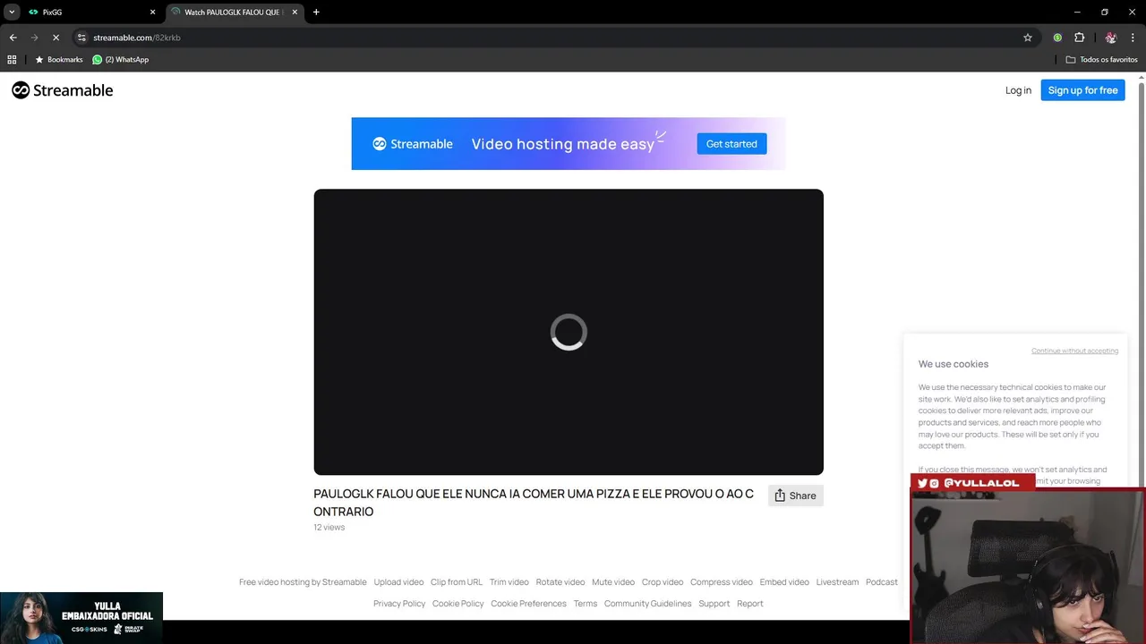Screen dimensions: 1146x644
Task: Open the Mute video link
Action: tap(613, 582)
